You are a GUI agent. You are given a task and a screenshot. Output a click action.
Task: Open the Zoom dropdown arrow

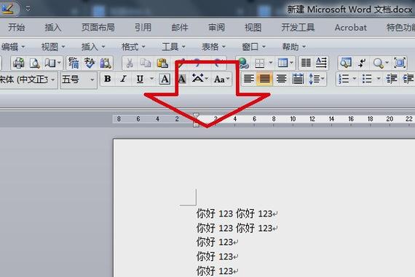pos(387,63)
